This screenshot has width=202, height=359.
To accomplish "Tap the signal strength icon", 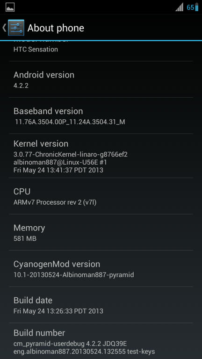I will (x=180, y=7).
